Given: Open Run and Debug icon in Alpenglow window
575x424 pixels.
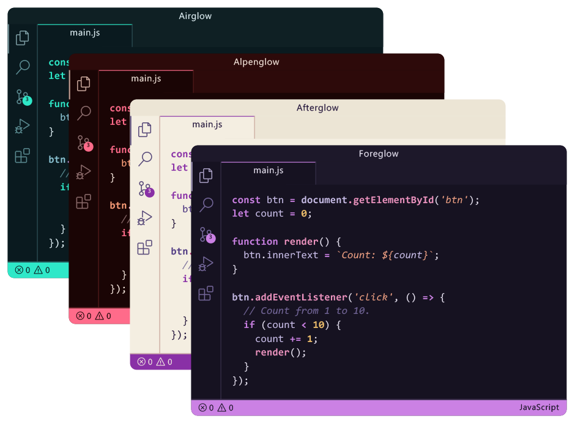Looking at the screenshot, I should [84, 172].
